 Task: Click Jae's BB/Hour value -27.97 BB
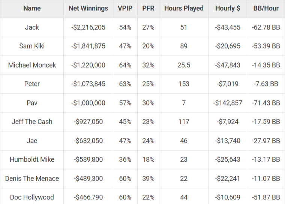pos(265,141)
